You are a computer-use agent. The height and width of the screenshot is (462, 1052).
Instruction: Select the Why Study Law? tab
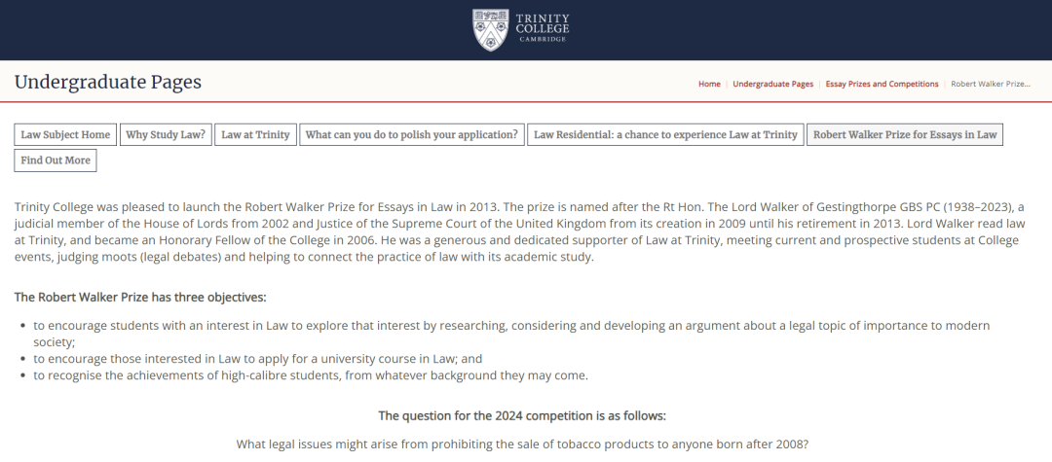(166, 134)
